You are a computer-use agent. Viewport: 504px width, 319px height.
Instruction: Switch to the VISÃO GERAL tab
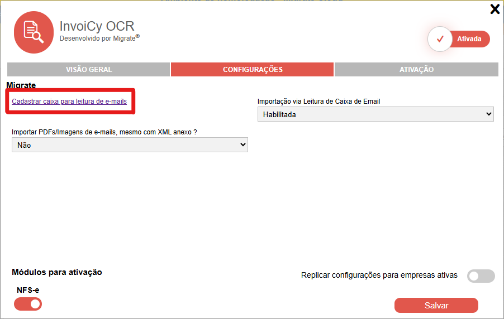click(89, 70)
